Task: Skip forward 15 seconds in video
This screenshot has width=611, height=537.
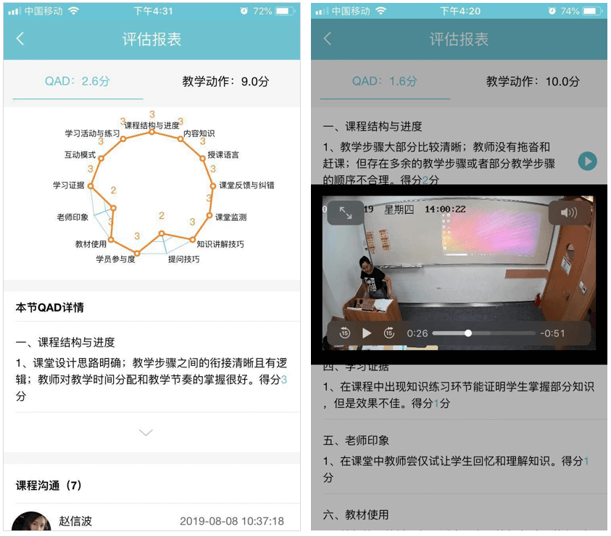Action: (x=389, y=333)
